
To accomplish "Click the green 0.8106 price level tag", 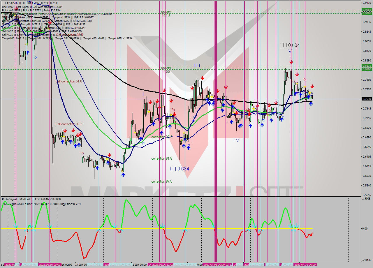I will click(367, 69).
